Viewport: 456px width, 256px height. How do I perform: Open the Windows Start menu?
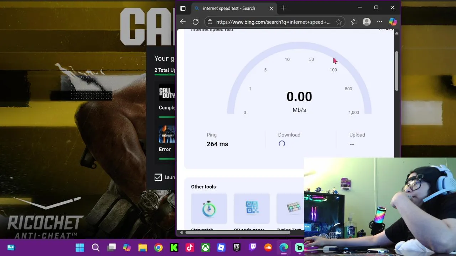point(80,247)
